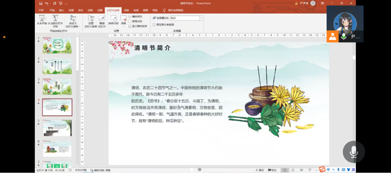Uncheck the 播放旁白 checkbox
The height and width of the screenshot is (173, 391).
[x=130, y=17]
